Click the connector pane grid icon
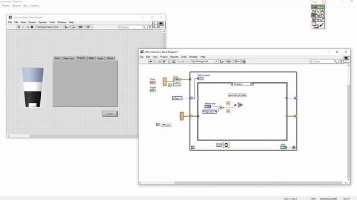 coord(156,24)
